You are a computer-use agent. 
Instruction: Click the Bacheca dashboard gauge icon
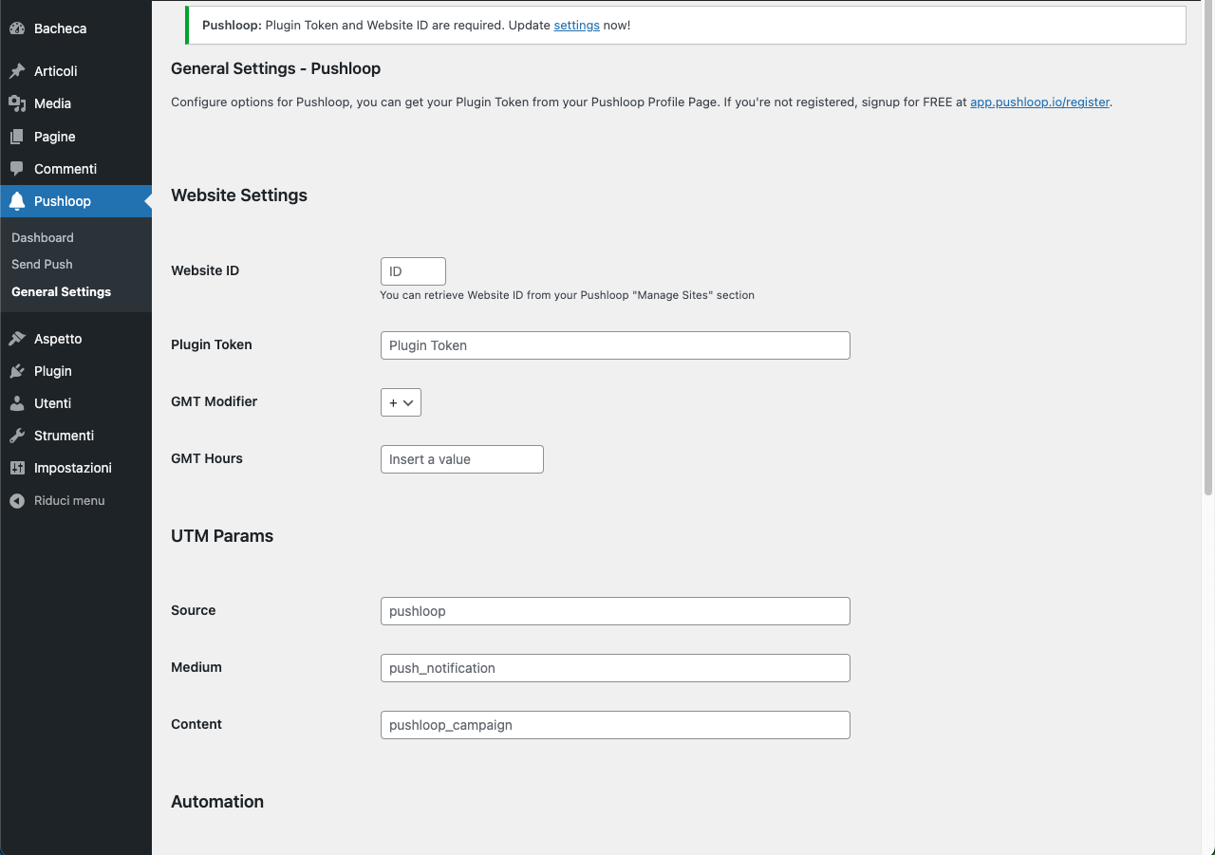tap(17, 28)
